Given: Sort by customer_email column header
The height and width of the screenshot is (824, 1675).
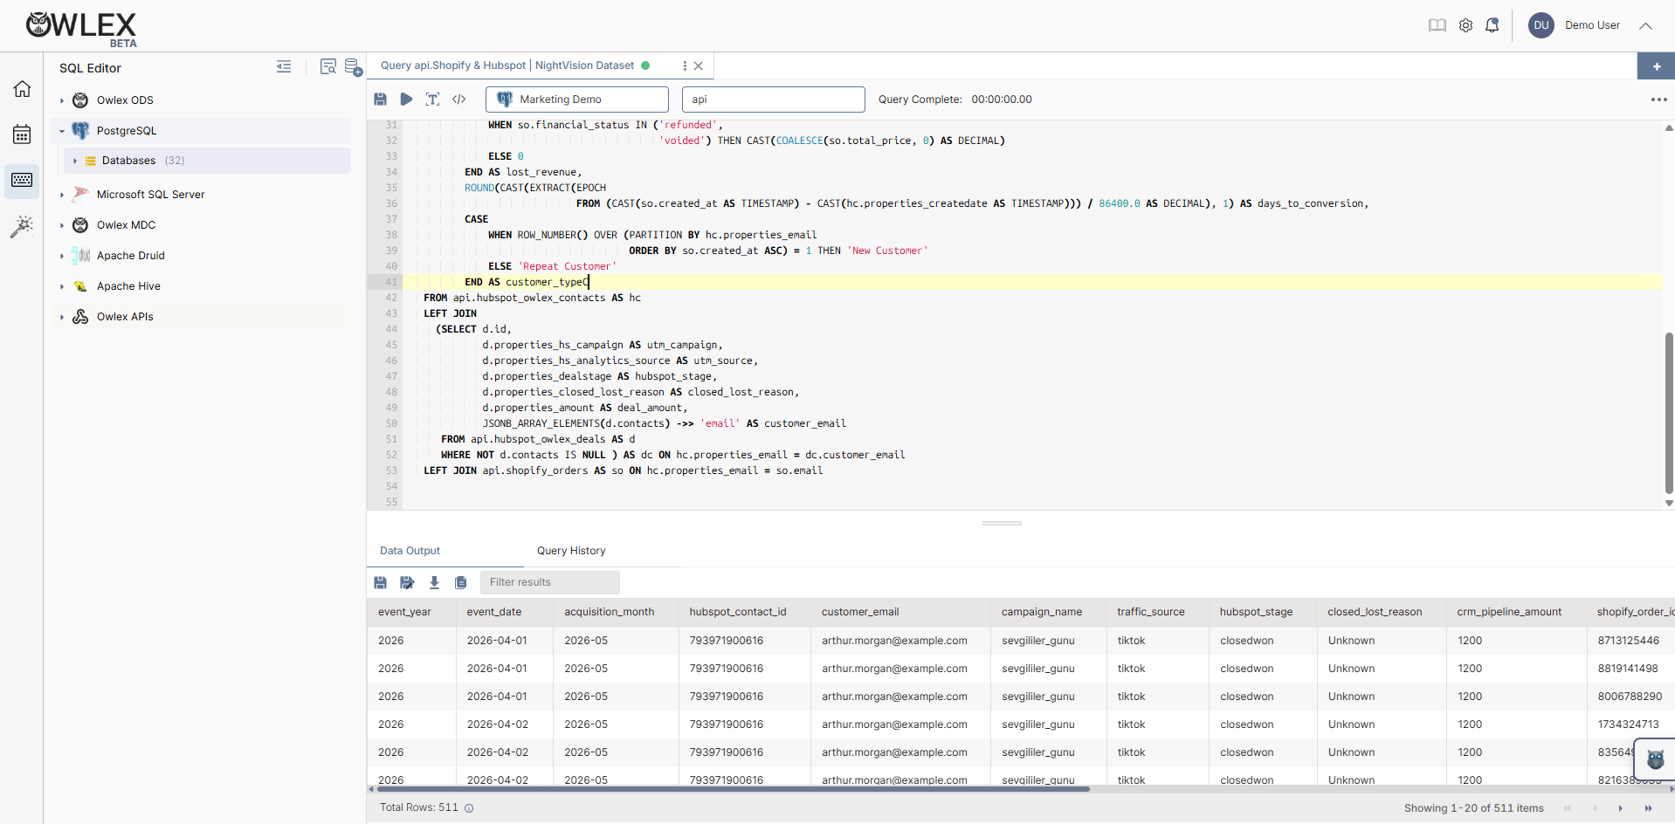Looking at the screenshot, I should tap(860, 612).
